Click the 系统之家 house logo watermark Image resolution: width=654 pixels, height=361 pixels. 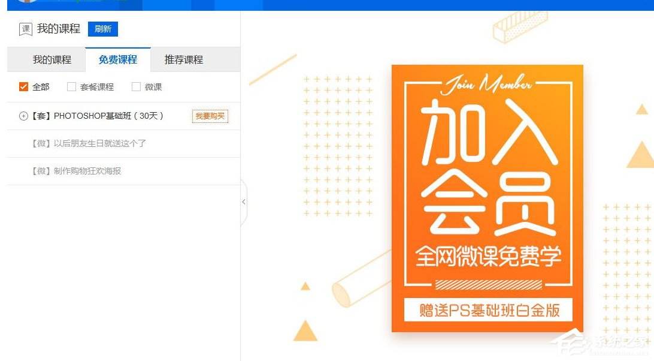[567, 344]
